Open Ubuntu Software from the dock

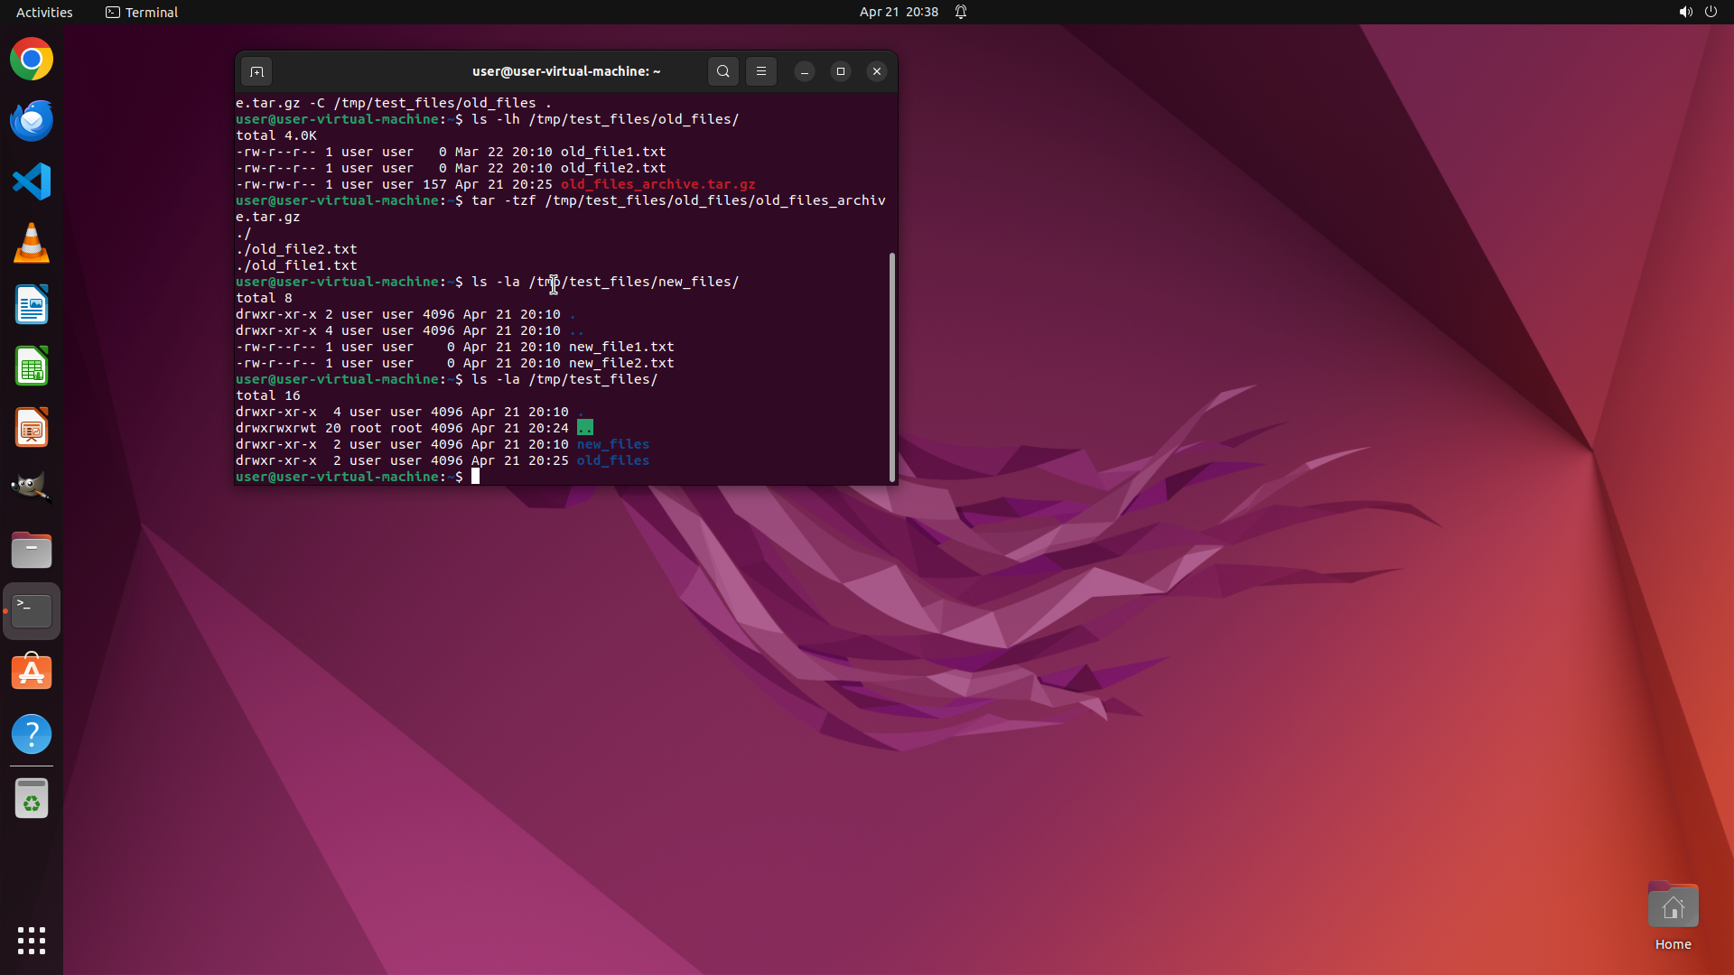pyautogui.click(x=32, y=673)
